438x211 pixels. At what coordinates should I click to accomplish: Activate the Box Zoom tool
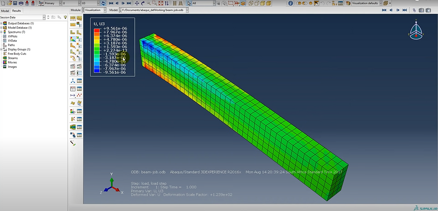[x=155, y=3]
